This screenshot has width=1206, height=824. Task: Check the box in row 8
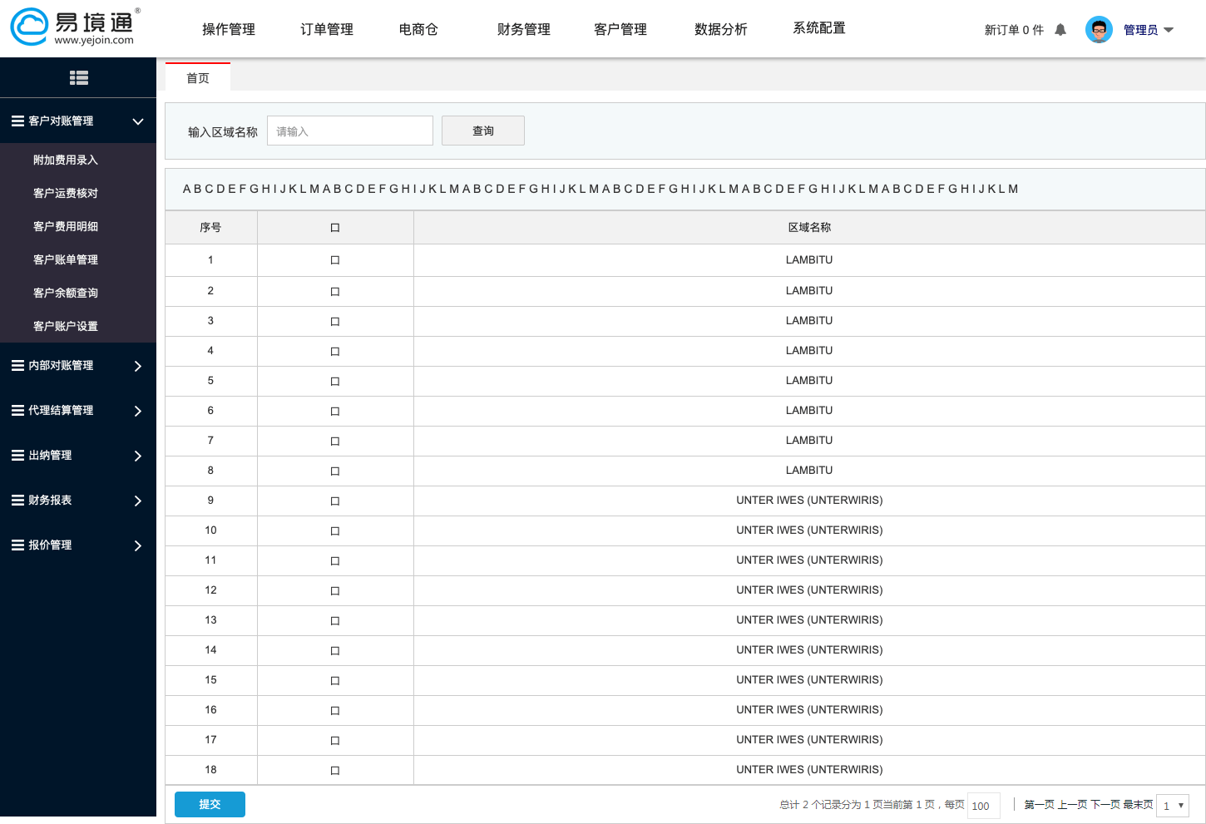coord(335,471)
